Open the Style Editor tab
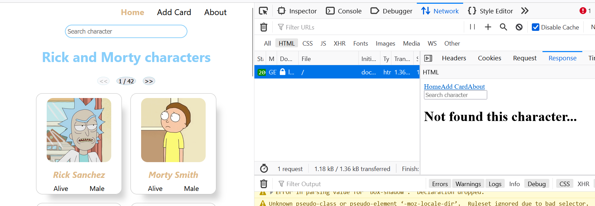The height and width of the screenshot is (206, 595). [490, 11]
